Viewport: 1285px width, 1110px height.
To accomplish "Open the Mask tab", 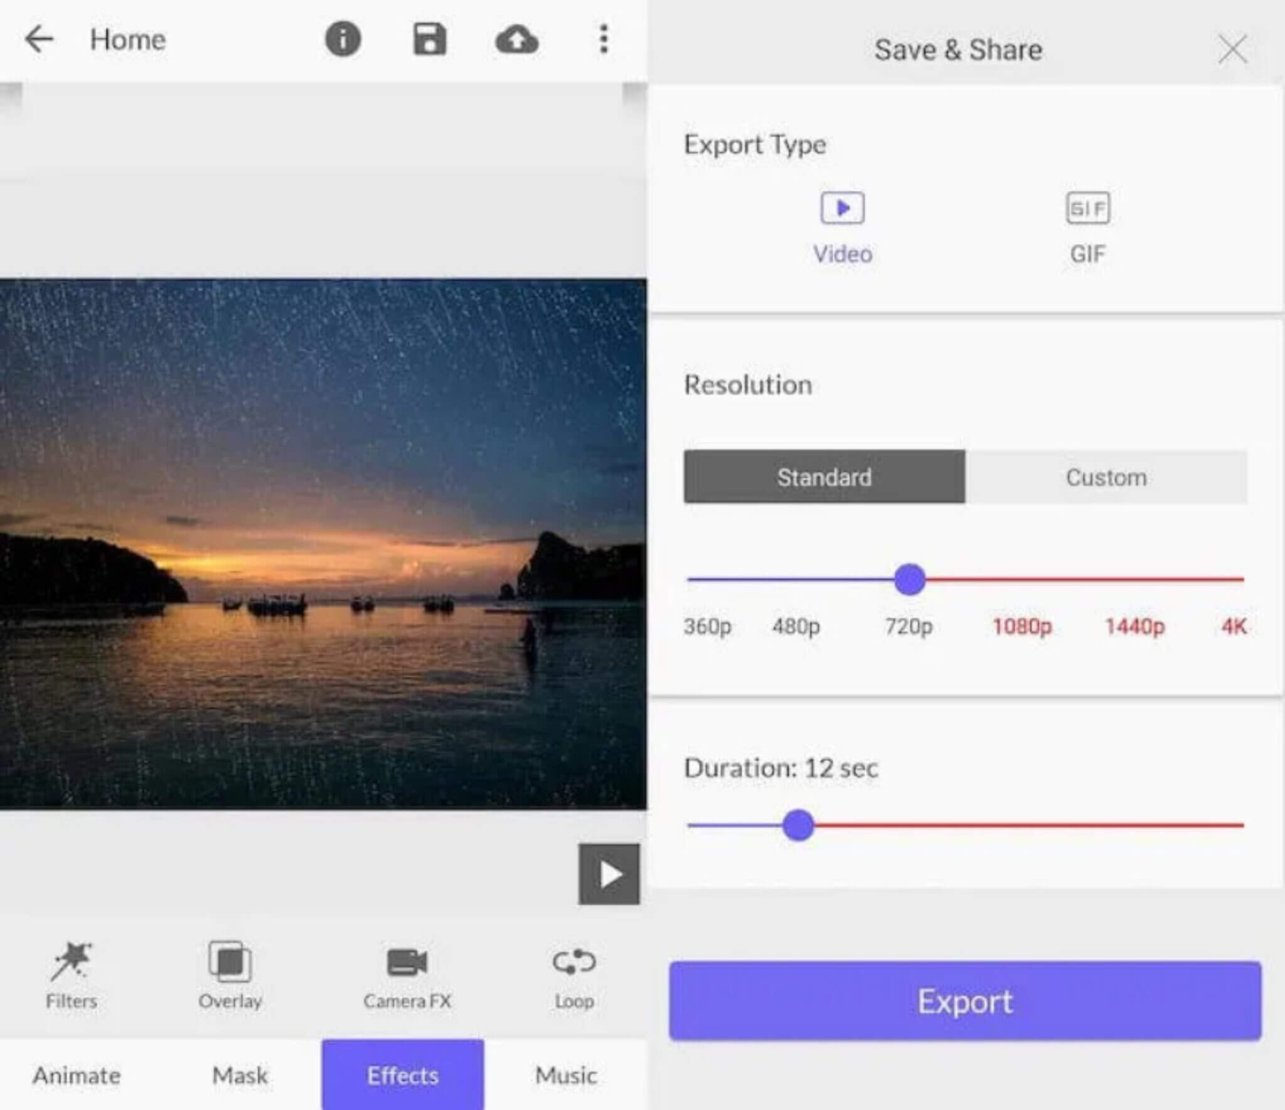I will [x=240, y=1075].
